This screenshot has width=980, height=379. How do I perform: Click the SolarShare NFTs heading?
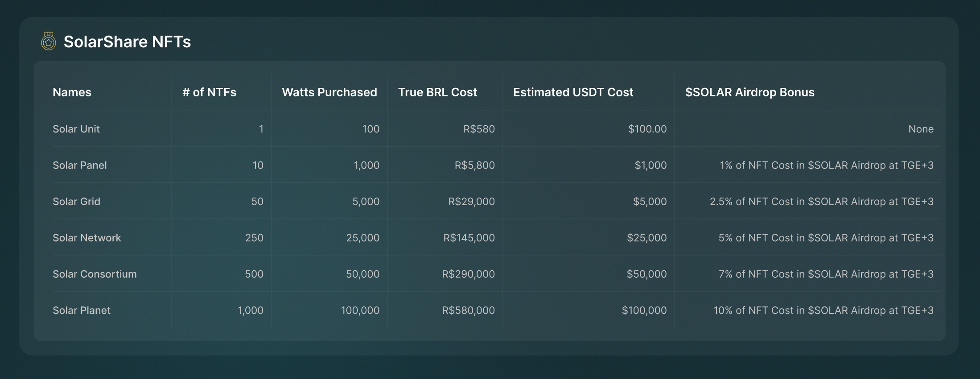[x=127, y=42]
